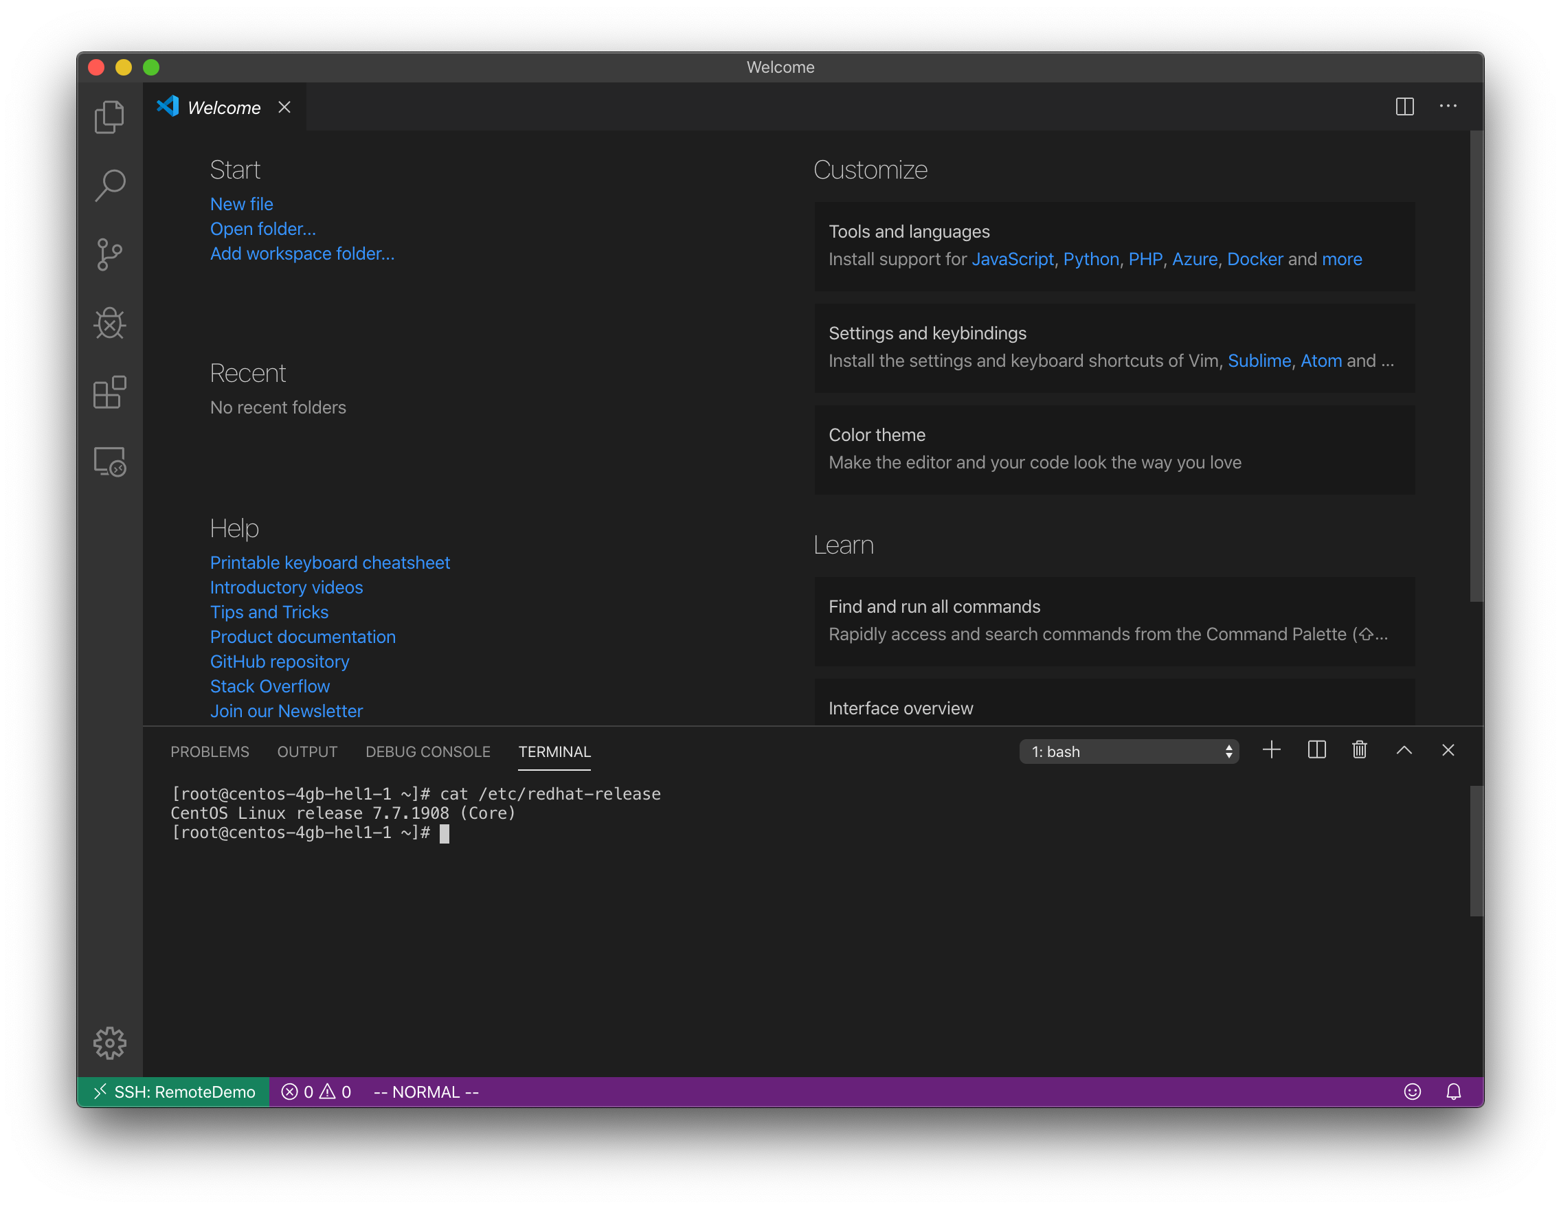Open the Extensions view icon
The height and width of the screenshot is (1209, 1561).
[x=109, y=392]
